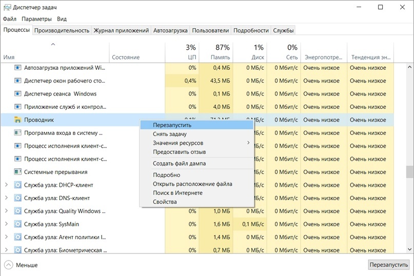Open Значения ресурсов submenu arrow

(x=248, y=143)
